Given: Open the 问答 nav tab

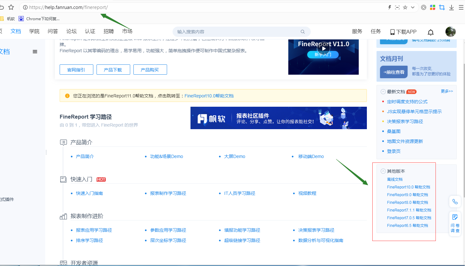Looking at the screenshot, I should click(53, 31).
